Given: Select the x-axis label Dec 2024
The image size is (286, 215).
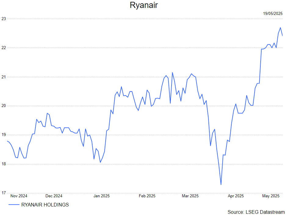Looking at the screenshot, I should 54,196.
